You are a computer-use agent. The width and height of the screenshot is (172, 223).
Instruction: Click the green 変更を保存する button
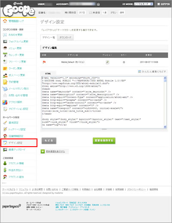[x=104, y=141]
